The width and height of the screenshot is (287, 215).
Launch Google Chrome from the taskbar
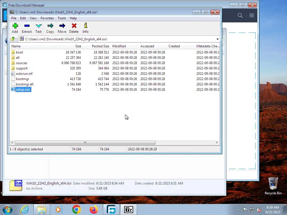(x=76, y=209)
